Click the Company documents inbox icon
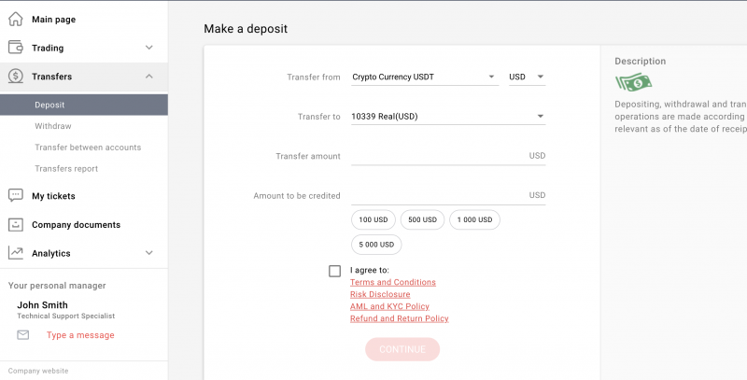Image resolution: width=747 pixels, height=380 pixels. pos(15,225)
